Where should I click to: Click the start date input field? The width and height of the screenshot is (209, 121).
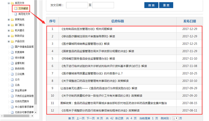[77, 5]
